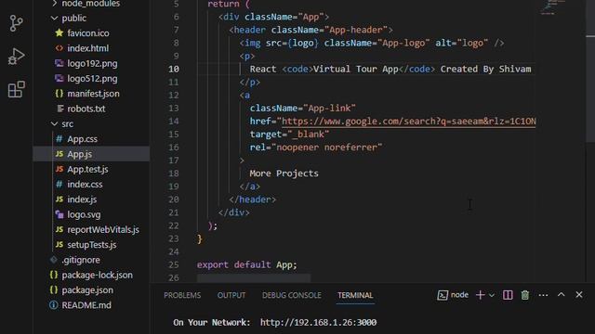This screenshot has height=334, width=595.
Task: Kill terminal with trash icon
Action: coord(525,295)
